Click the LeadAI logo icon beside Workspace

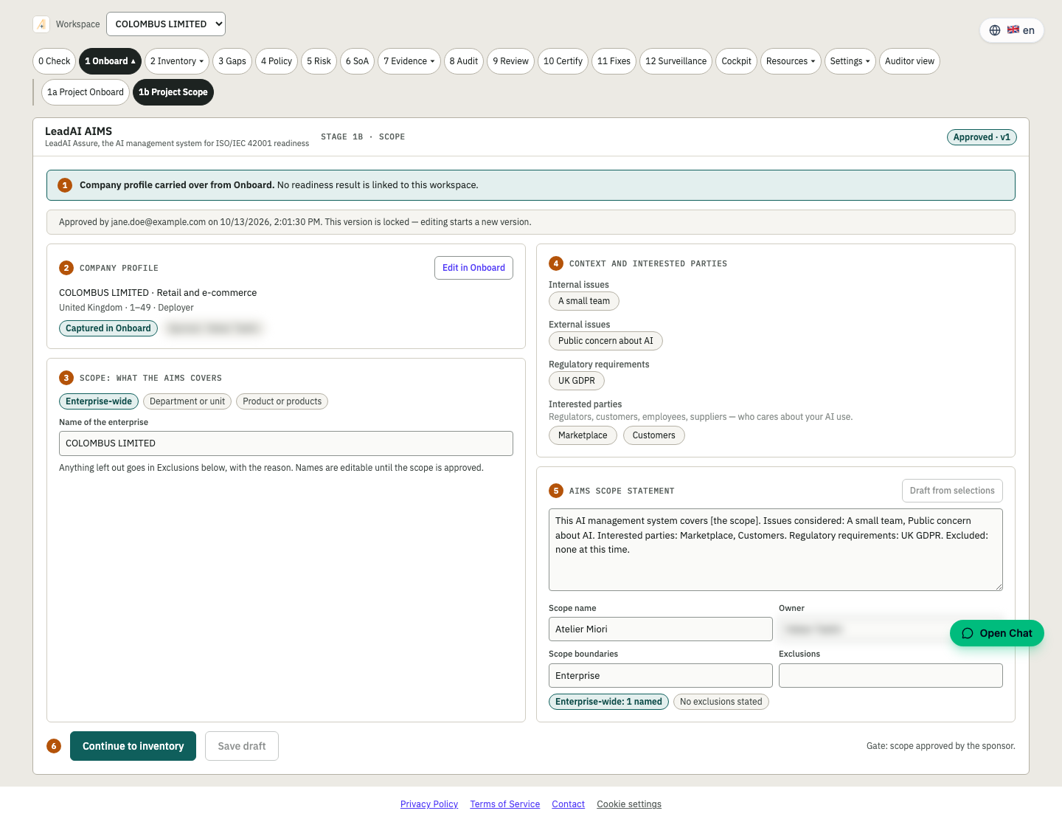click(x=41, y=24)
